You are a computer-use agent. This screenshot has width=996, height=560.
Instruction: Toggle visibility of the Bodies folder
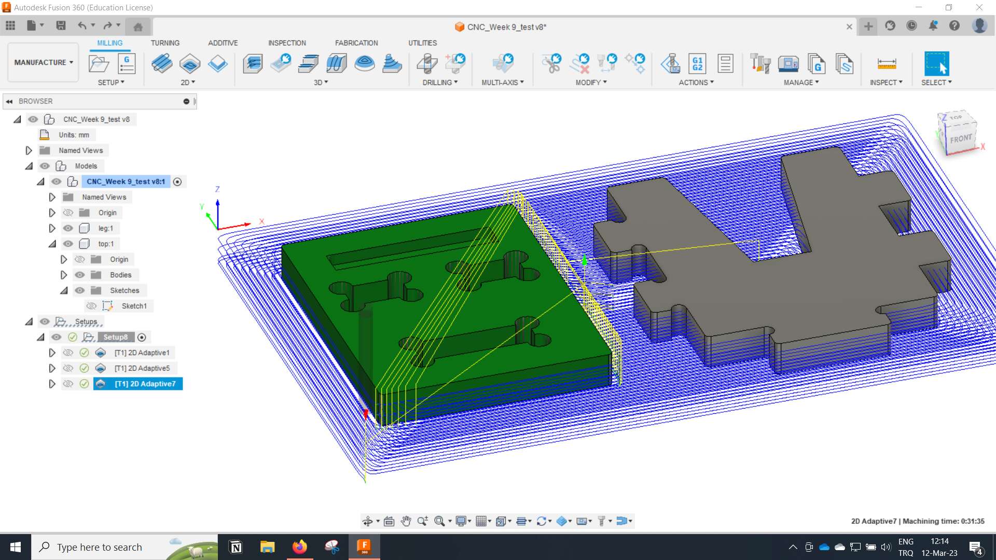coord(79,275)
